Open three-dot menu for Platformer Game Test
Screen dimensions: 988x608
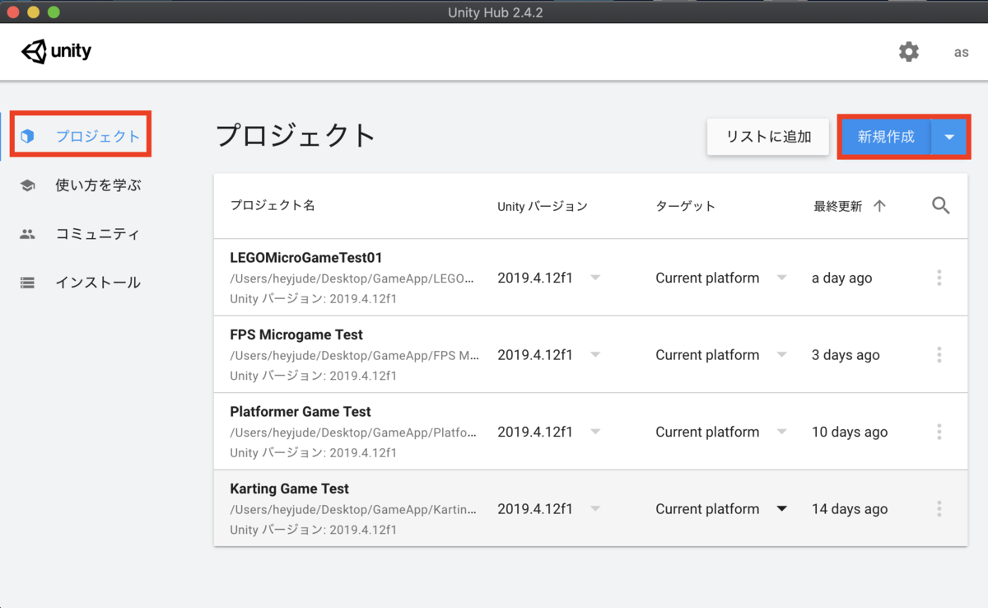tap(939, 432)
